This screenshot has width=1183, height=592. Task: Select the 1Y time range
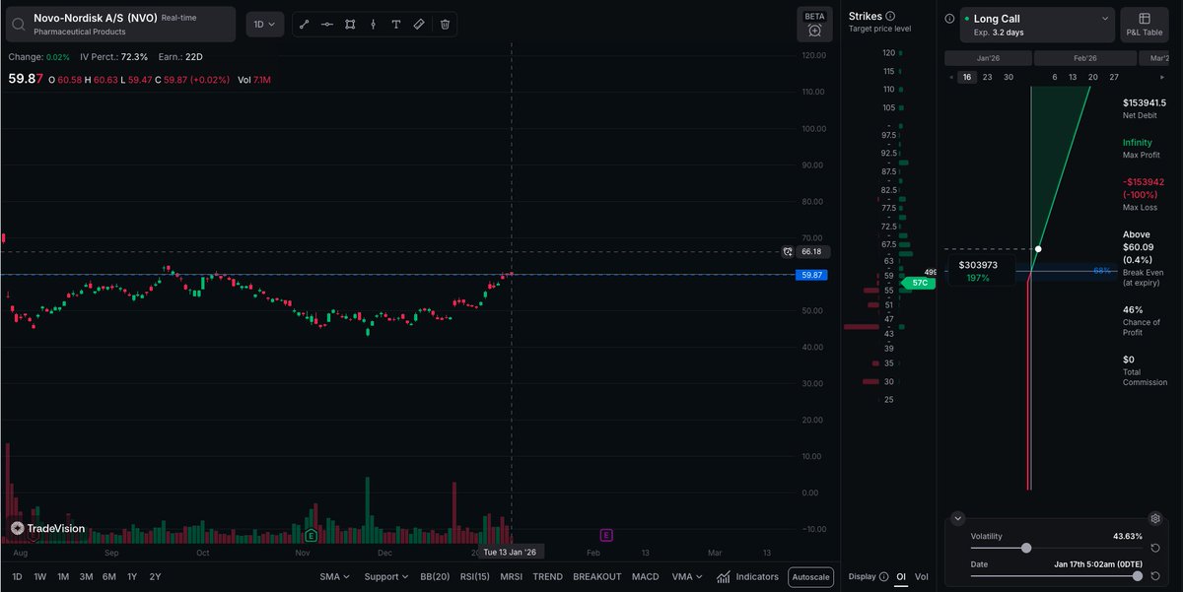coord(132,576)
